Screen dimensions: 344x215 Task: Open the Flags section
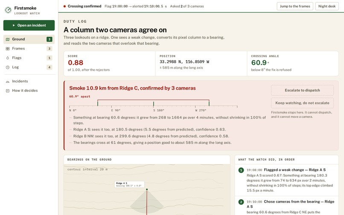29,58
